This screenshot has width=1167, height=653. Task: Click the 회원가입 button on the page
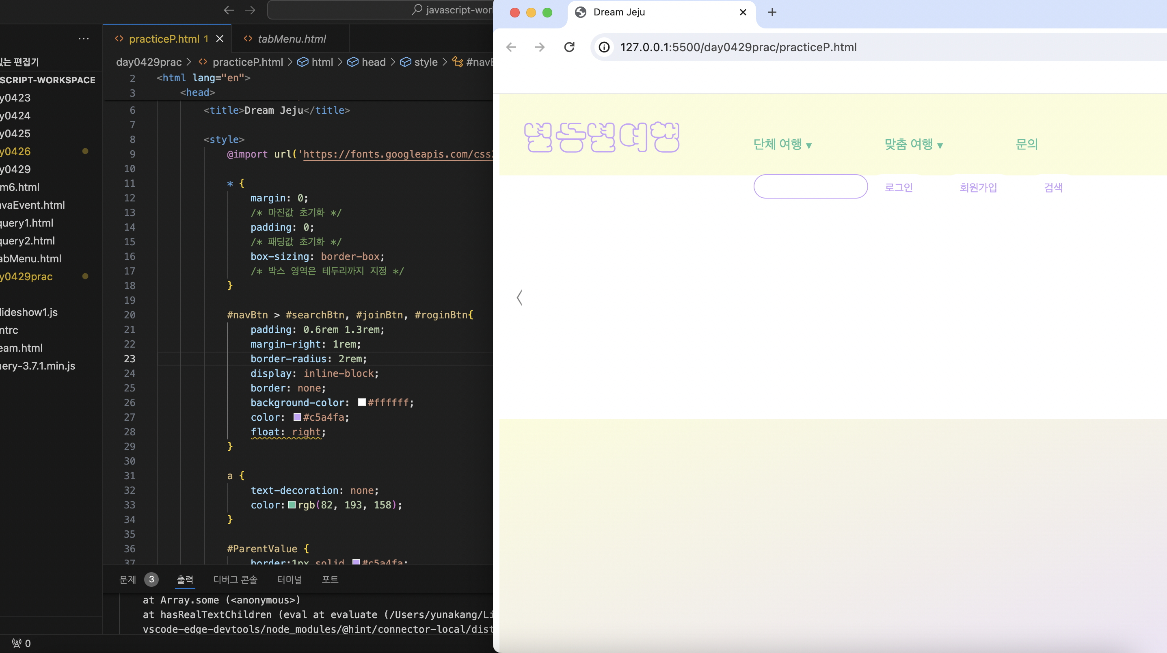(x=978, y=187)
